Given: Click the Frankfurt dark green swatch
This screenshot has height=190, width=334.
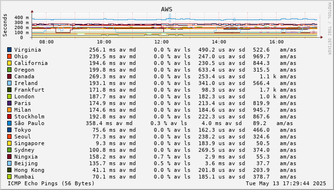Looking at the screenshot, I should tap(10, 90).
